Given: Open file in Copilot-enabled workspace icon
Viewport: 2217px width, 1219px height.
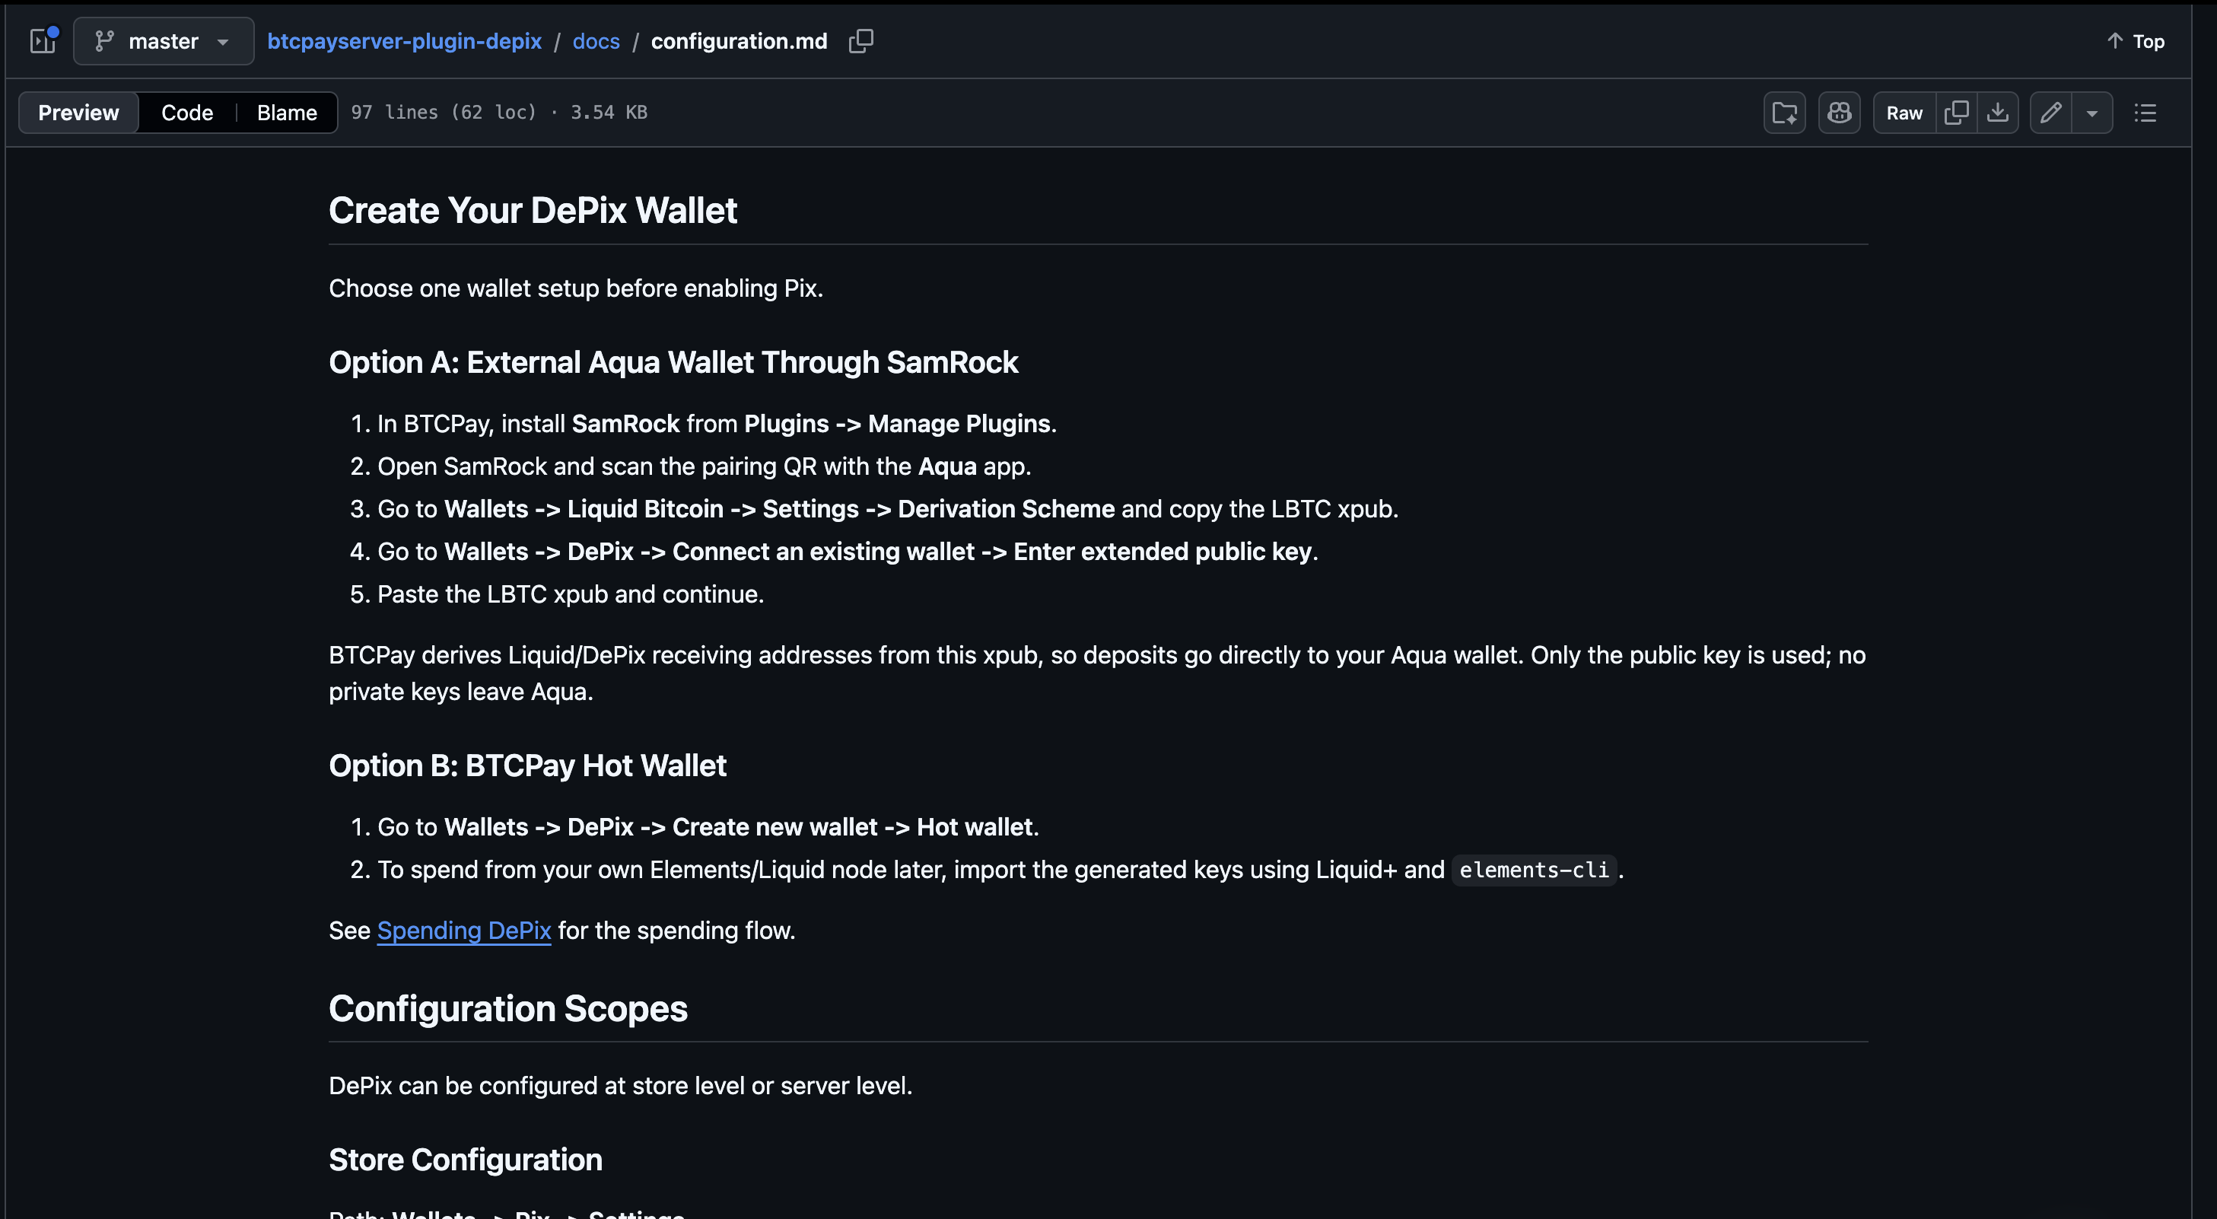Looking at the screenshot, I should (x=1784, y=113).
